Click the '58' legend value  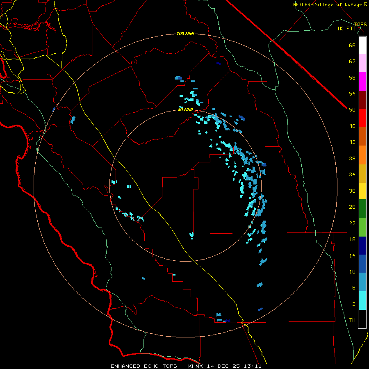click(x=352, y=77)
